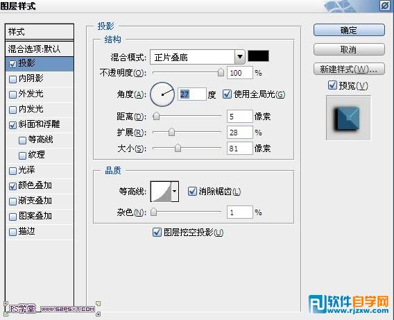394x320 pixels.
Task: Toggle 消除锯齿 anti-alias checkbox
Action: (192, 192)
